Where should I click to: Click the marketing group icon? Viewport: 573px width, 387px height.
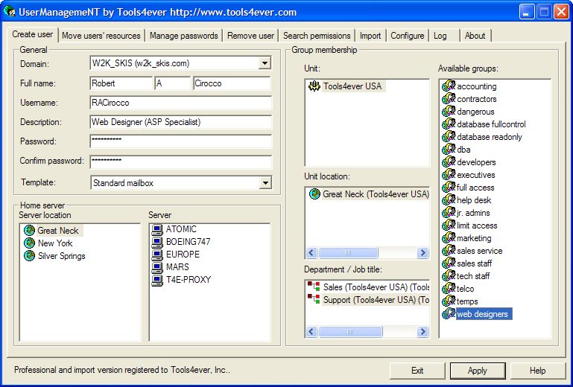tap(449, 238)
